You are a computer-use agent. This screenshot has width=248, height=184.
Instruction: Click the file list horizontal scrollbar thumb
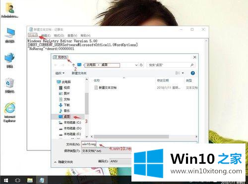(131, 137)
